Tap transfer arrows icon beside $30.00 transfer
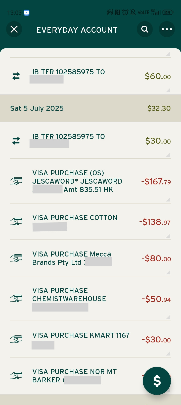The height and width of the screenshot is (405, 181). click(x=16, y=141)
